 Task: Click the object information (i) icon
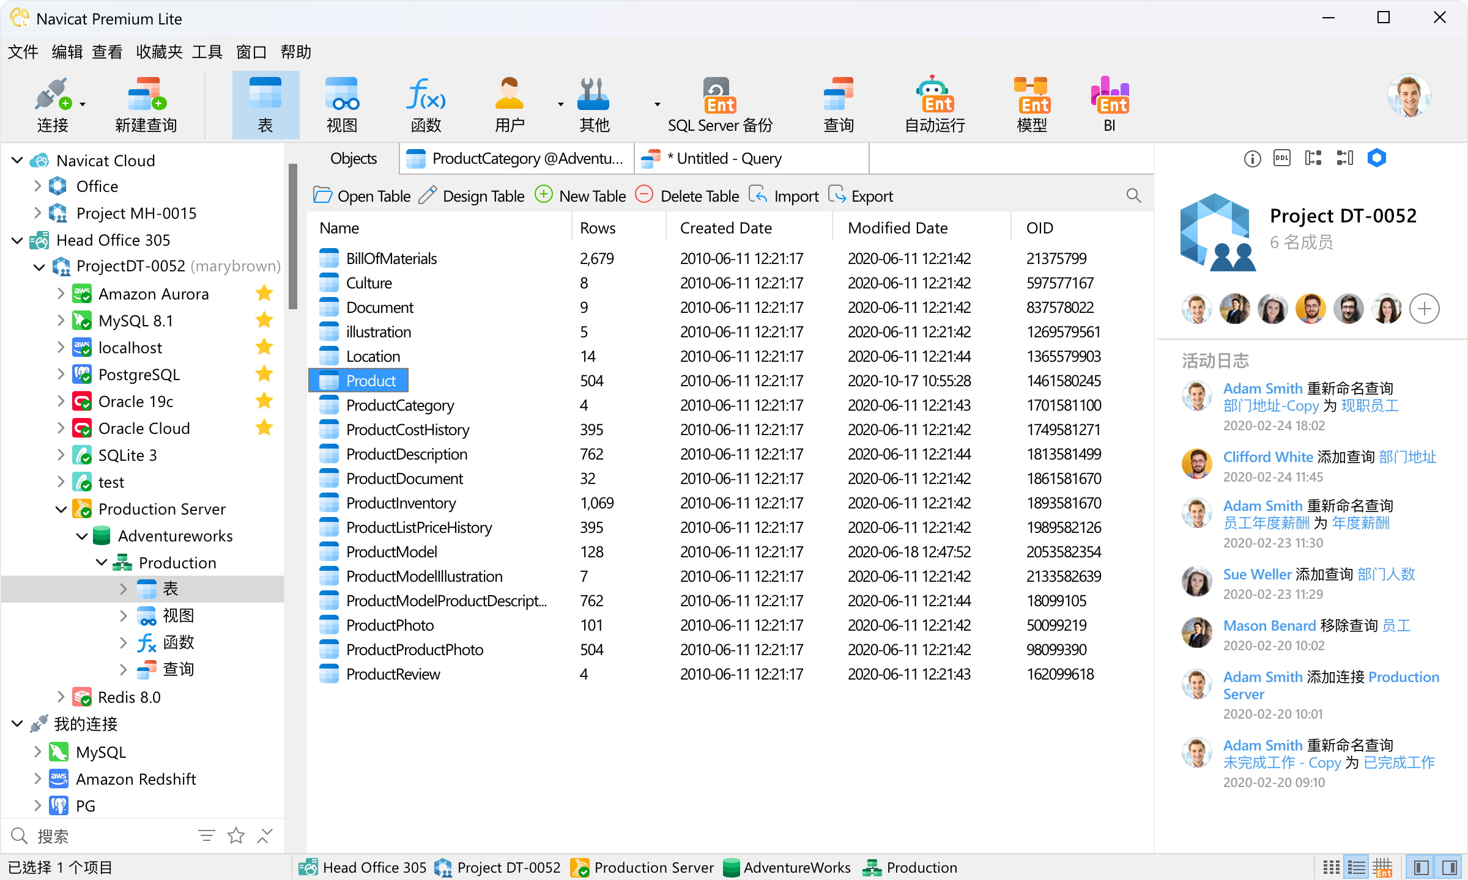(x=1252, y=159)
